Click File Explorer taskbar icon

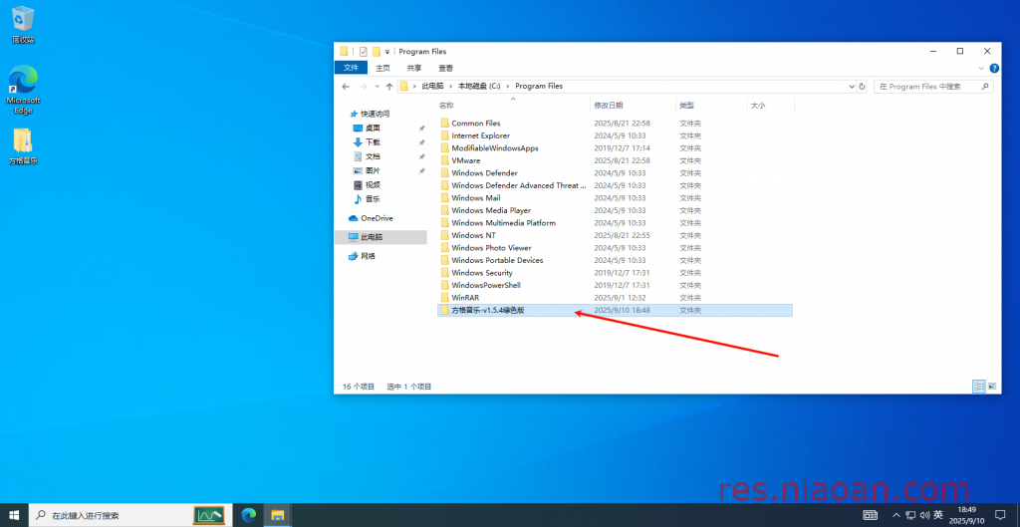278,515
